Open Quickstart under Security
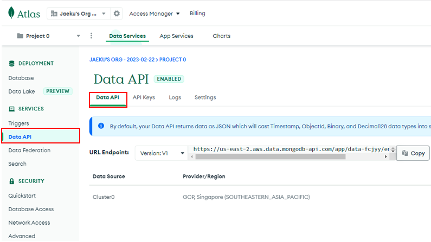Screen dimensions: 431x242 point(22,195)
